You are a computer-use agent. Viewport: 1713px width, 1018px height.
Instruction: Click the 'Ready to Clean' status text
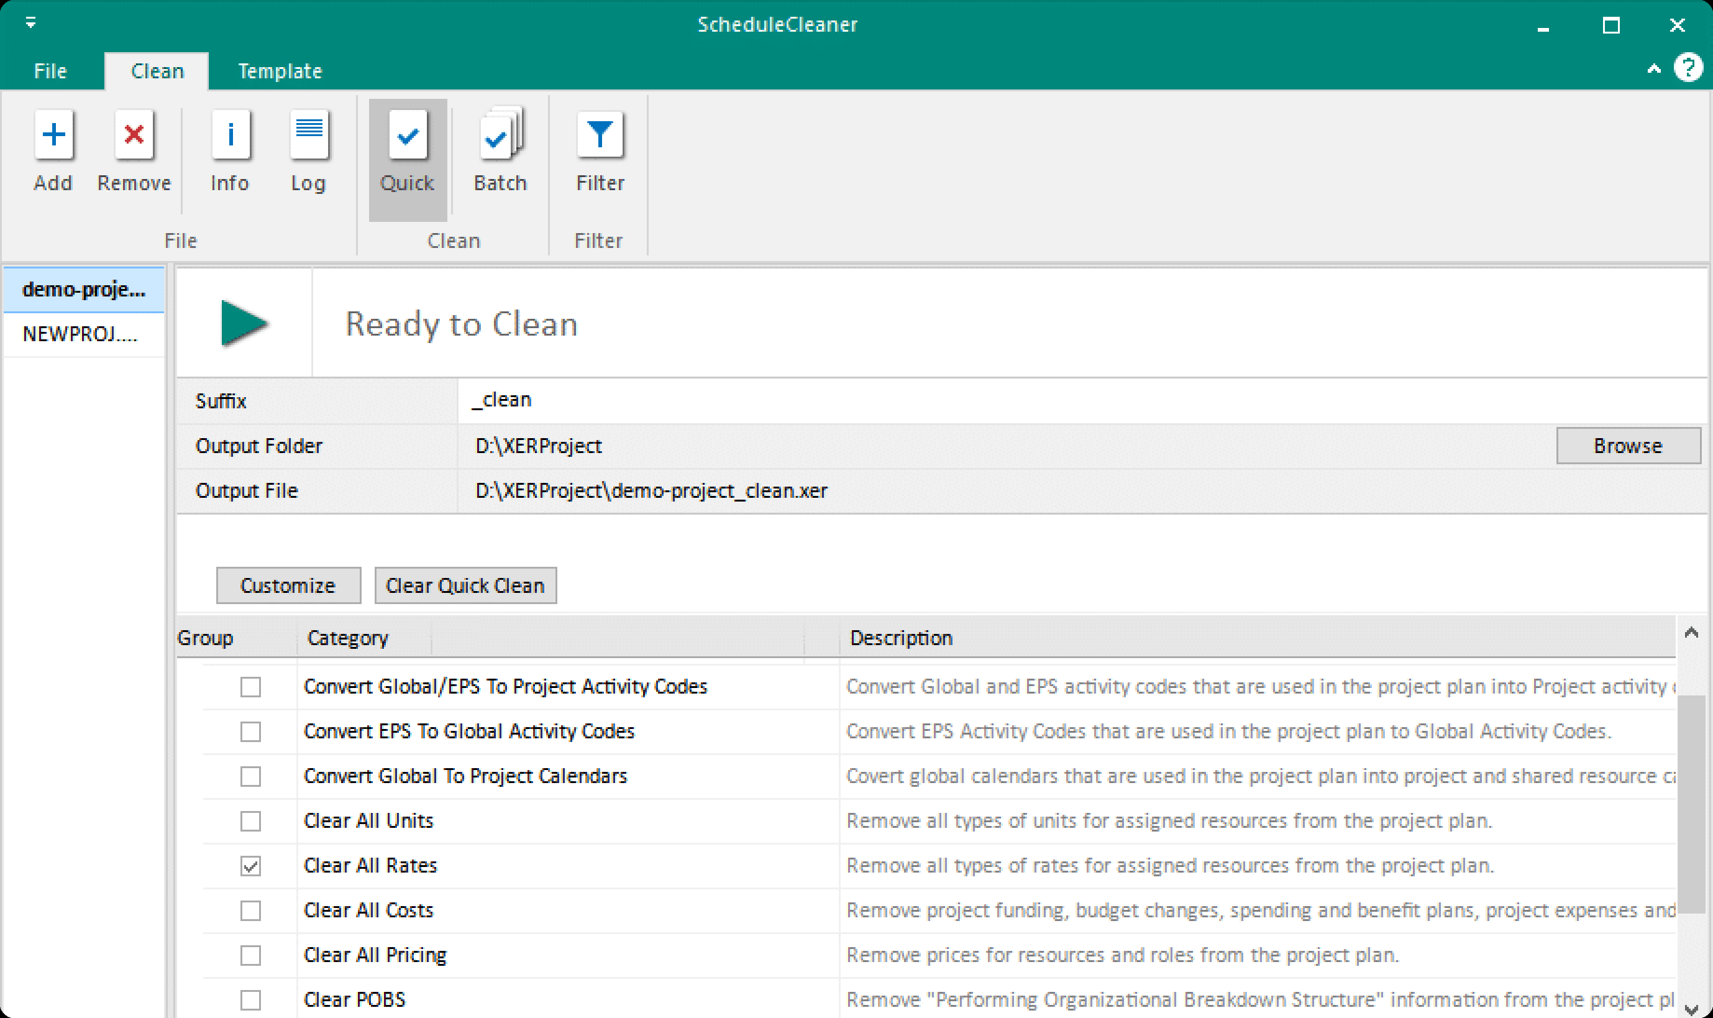(462, 324)
